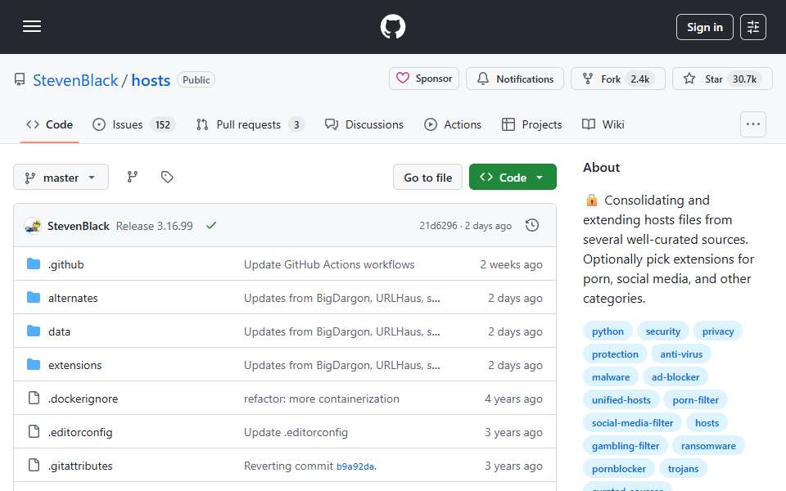
Task: View tags via the tag icon
Action: coord(167,177)
